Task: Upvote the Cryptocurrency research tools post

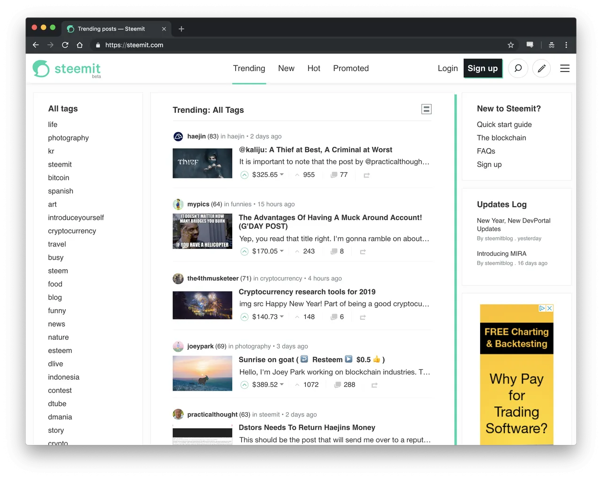Action: [245, 317]
